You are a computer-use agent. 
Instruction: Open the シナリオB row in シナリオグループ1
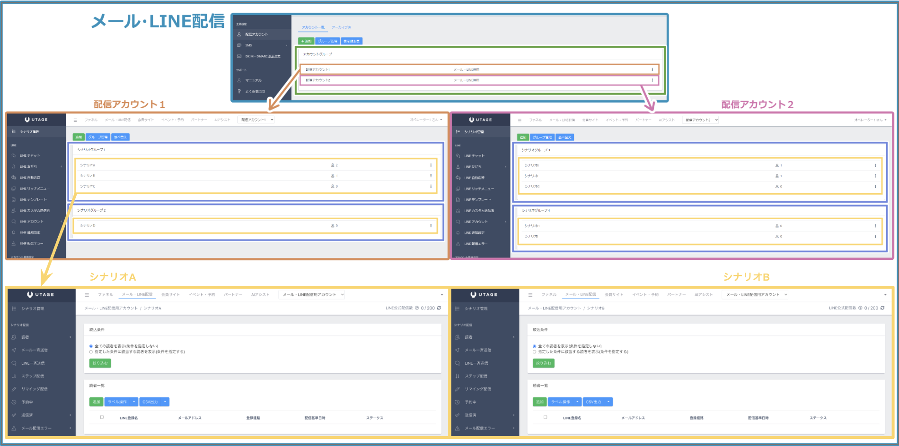pos(88,176)
